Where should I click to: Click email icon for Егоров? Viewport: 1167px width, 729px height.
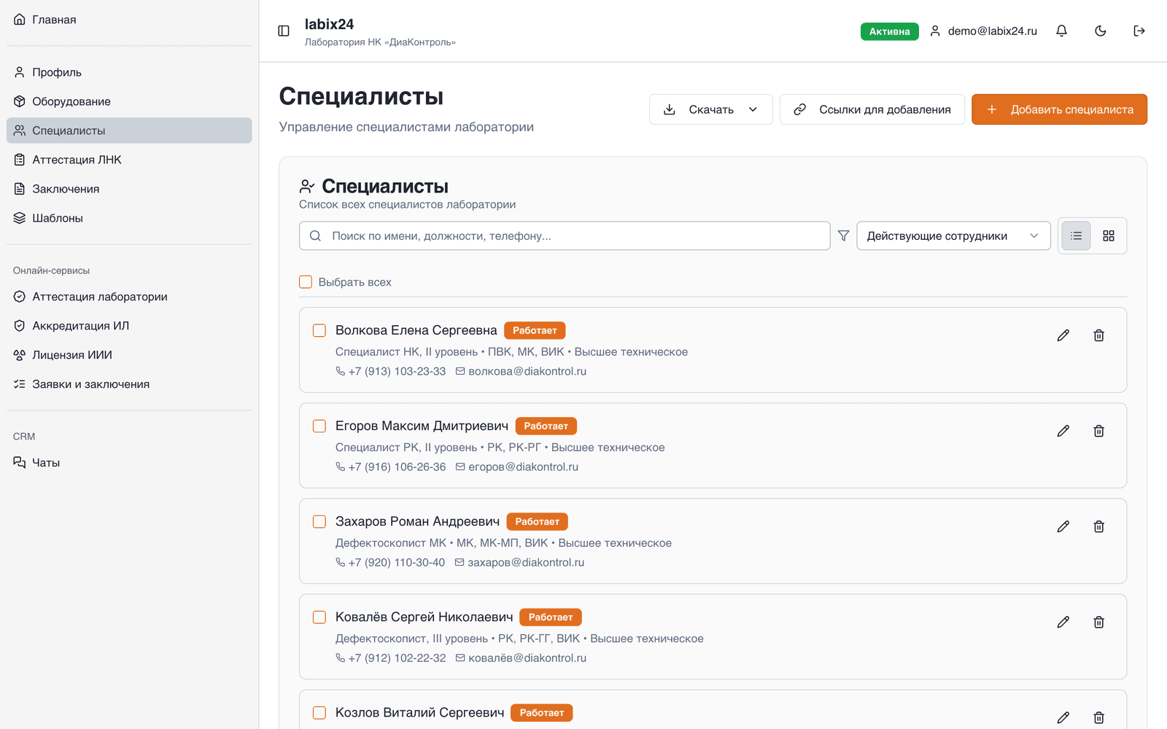pos(460,467)
